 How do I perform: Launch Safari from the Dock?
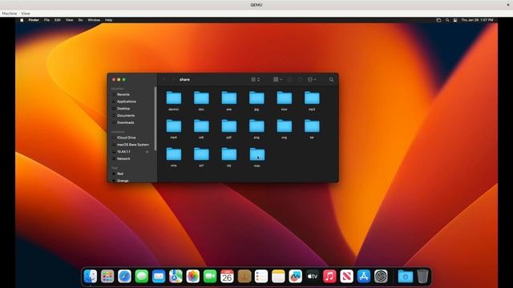point(124,276)
